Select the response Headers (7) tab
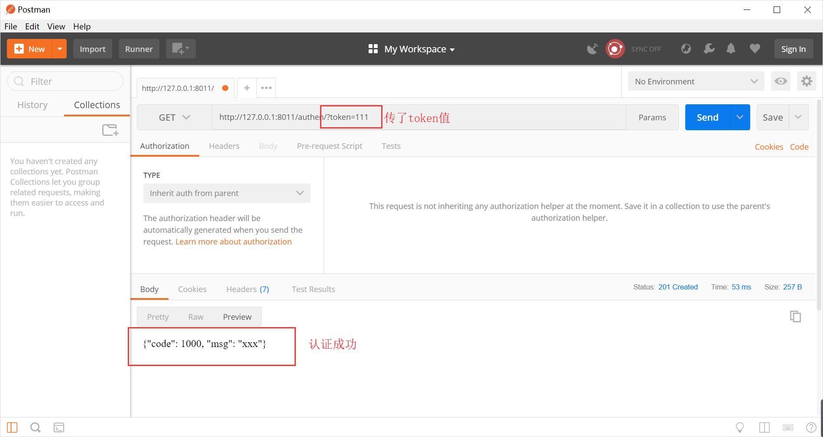This screenshot has width=823, height=437. pos(248,289)
